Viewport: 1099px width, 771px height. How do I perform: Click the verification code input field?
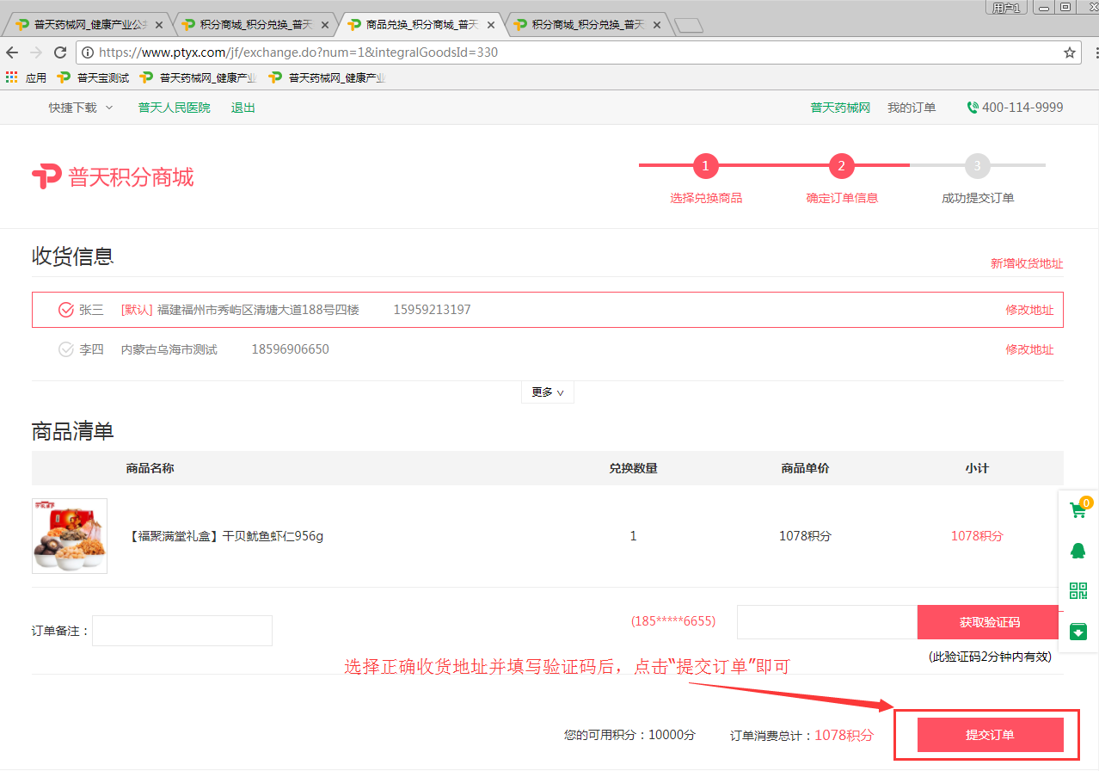(x=827, y=622)
